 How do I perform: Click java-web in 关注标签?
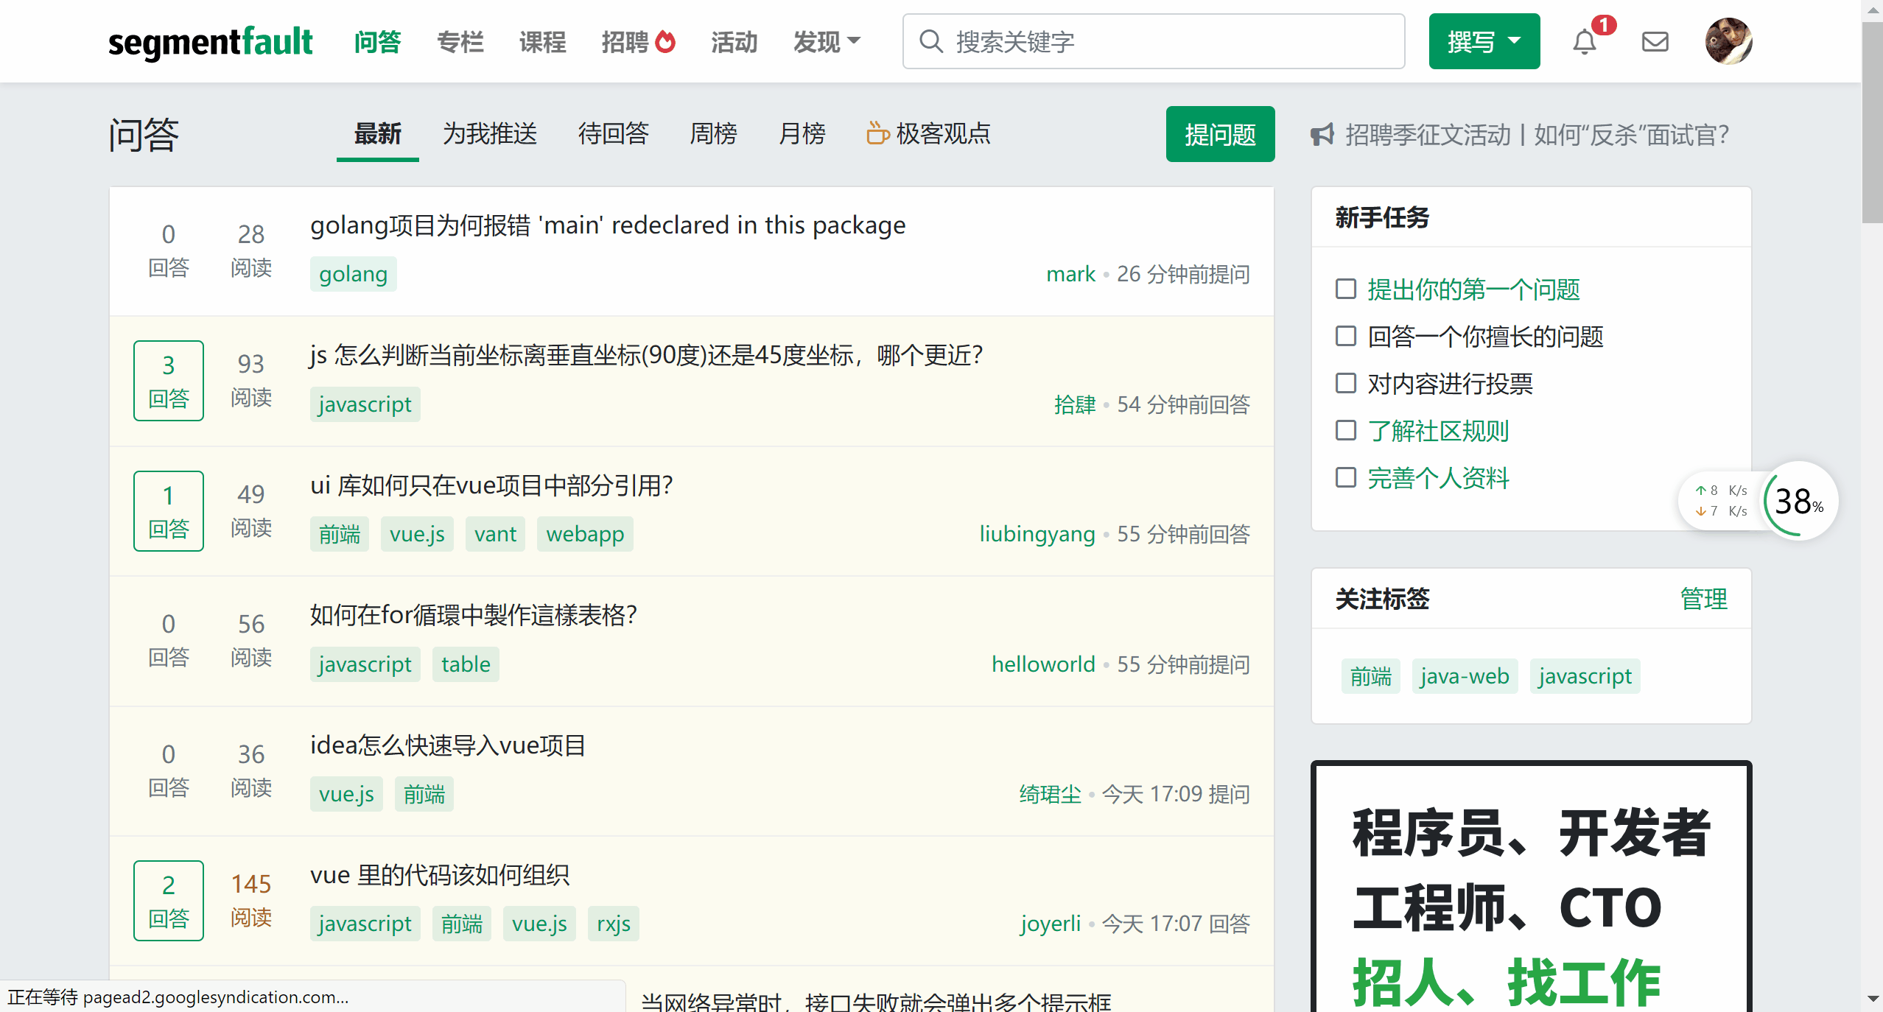(1465, 676)
